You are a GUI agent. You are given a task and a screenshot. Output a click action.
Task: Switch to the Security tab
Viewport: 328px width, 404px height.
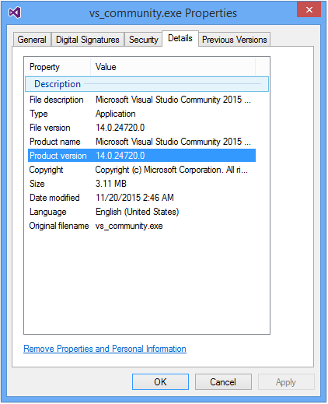[x=143, y=40]
